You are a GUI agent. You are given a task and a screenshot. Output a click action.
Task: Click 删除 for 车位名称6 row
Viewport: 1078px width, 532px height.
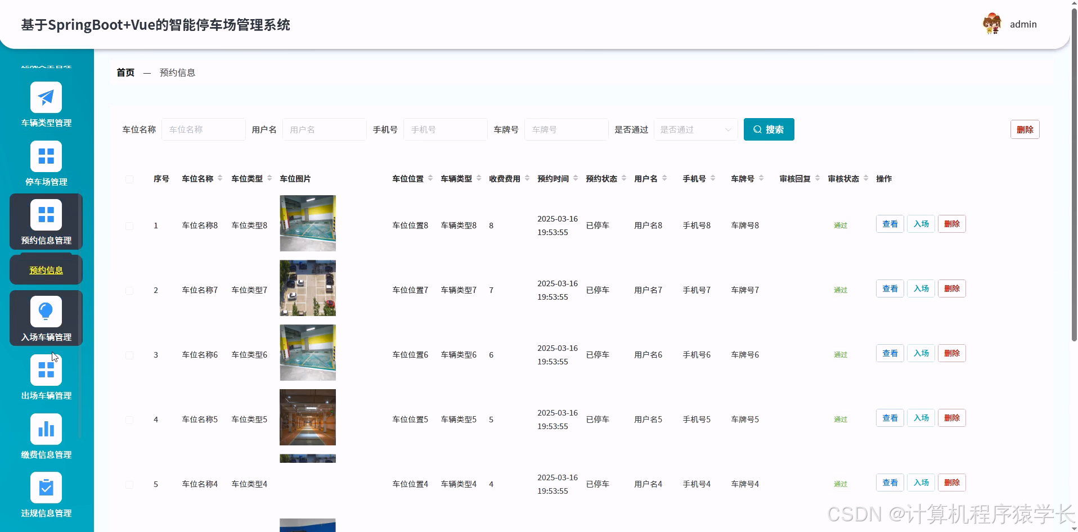point(952,353)
